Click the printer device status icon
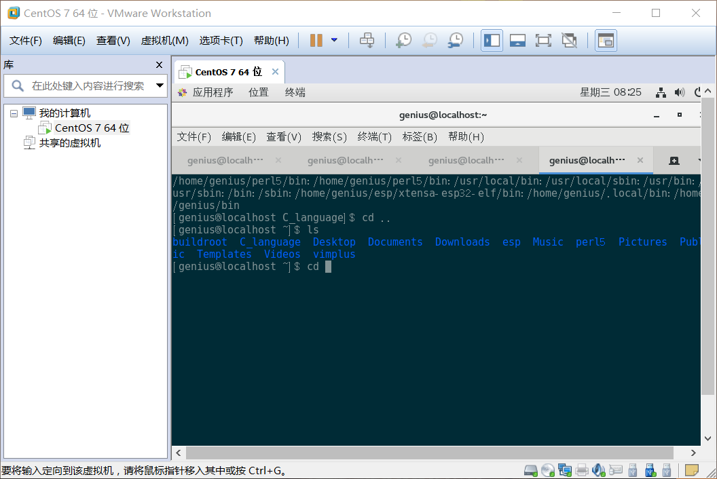Screen dimensions: 717x479 click(582, 470)
